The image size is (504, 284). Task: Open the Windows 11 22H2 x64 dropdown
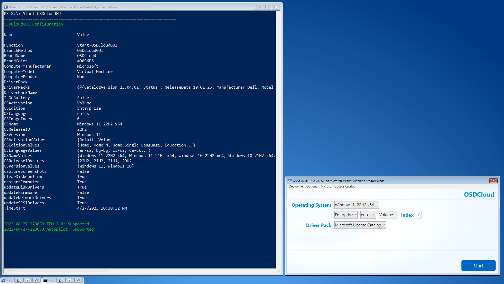pyautogui.click(x=356, y=205)
